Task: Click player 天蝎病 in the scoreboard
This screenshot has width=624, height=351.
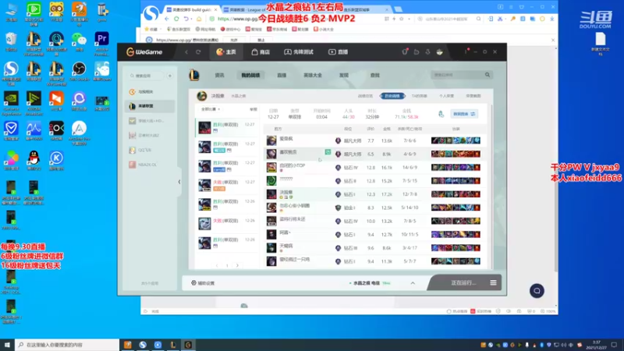Action: coord(285,246)
